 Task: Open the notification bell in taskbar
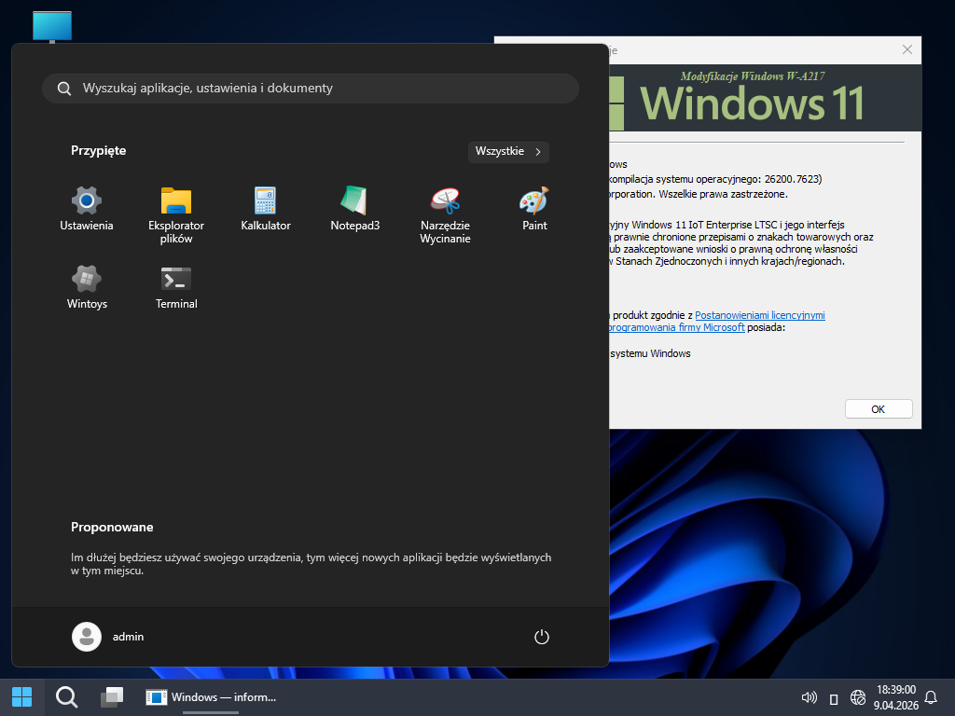click(930, 697)
